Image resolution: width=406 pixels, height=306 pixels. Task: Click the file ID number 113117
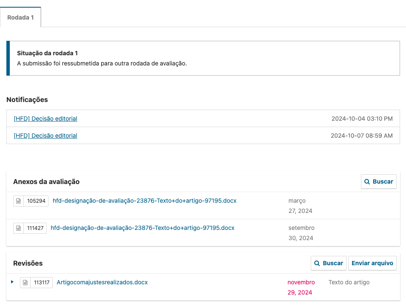[42, 283]
